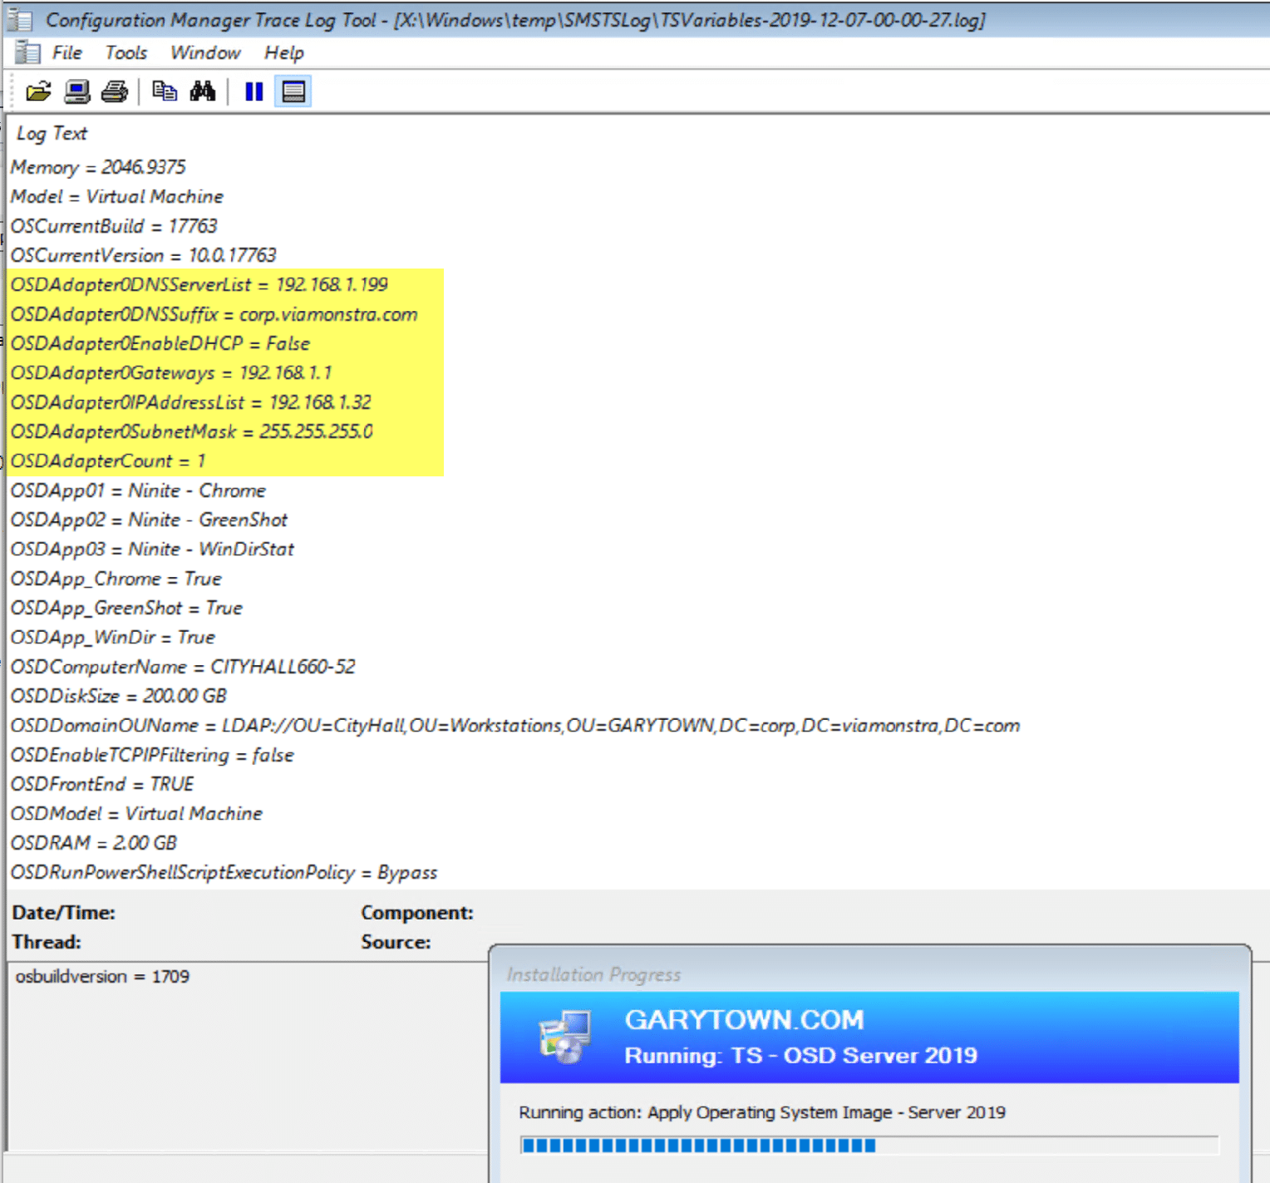Image resolution: width=1270 pixels, height=1183 pixels.
Task: Click the CMTrace icon in the title bar
Action: tap(18, 19)
